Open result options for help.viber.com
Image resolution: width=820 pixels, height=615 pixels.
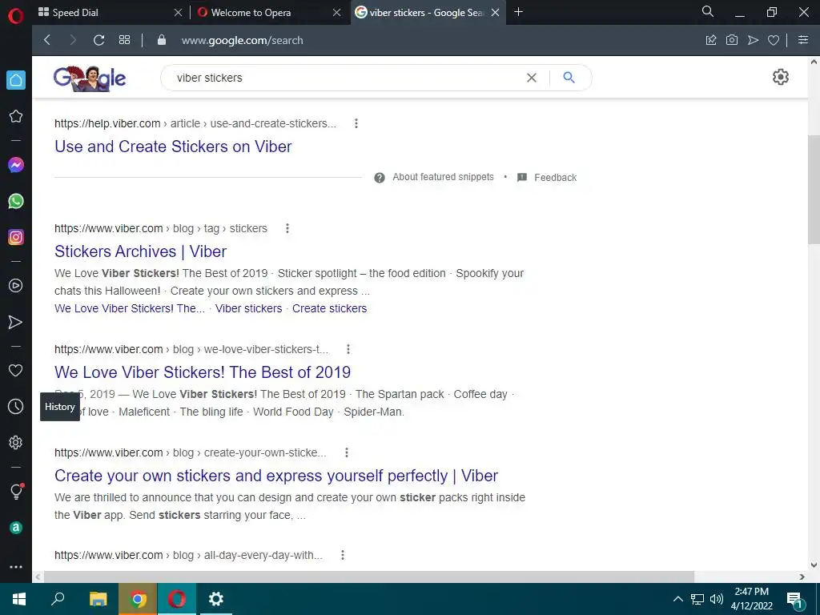(x=356, y=123)
